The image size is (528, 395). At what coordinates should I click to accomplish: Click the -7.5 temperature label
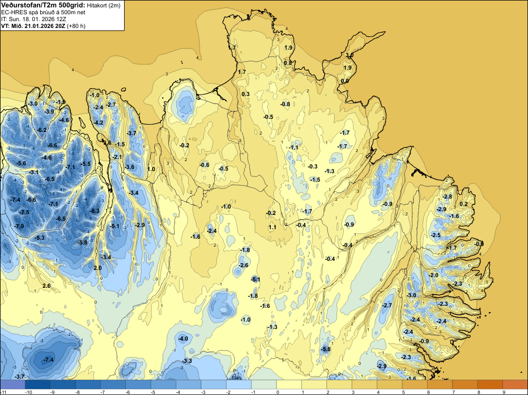coord(24,212)
